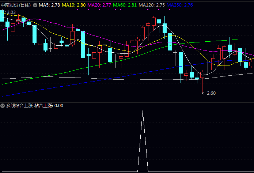Click the 粘合上涨: 0.00 value label

[x=49, y=106]
